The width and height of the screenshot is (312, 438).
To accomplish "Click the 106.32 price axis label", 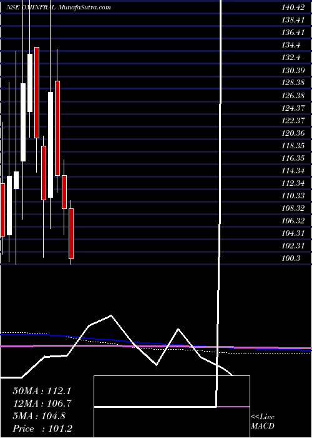I will (x=293, y=221).
